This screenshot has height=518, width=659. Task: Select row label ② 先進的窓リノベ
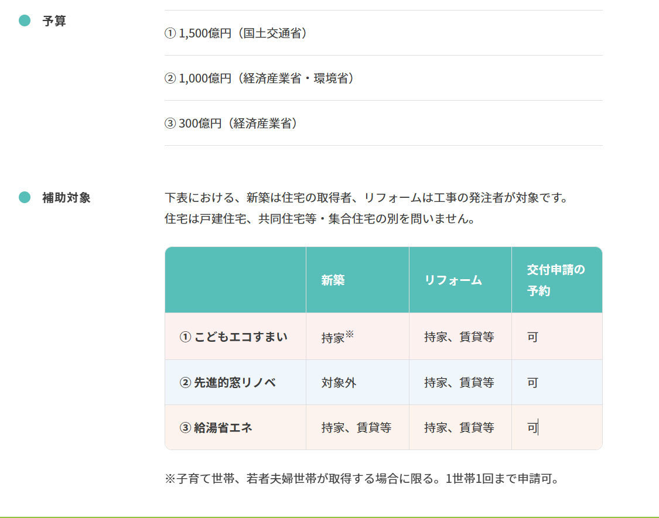click(x=228, y=382)
